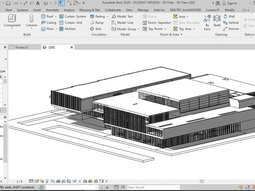
Task: Expand the Roof dropdown arrow
Action: point(56,17)
